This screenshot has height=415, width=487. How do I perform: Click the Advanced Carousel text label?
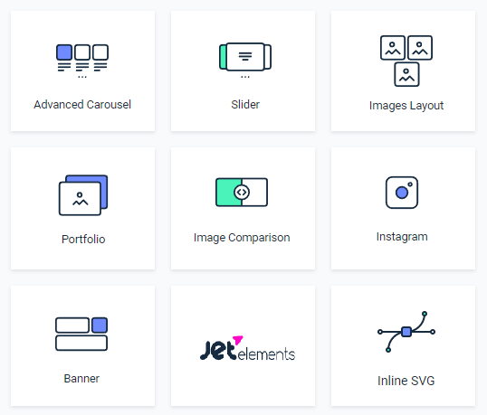point(82,105)
